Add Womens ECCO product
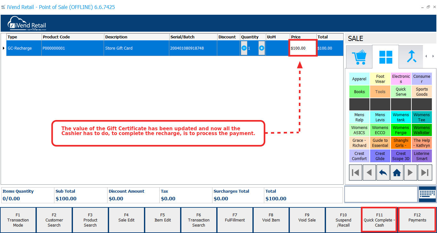This screenshot has width=437, height=233. pos(380,130)
